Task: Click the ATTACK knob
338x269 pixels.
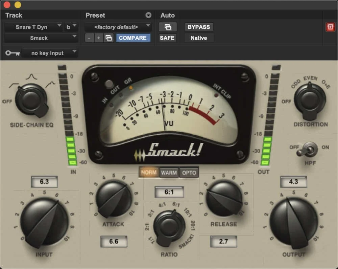Action: [114, 199]
